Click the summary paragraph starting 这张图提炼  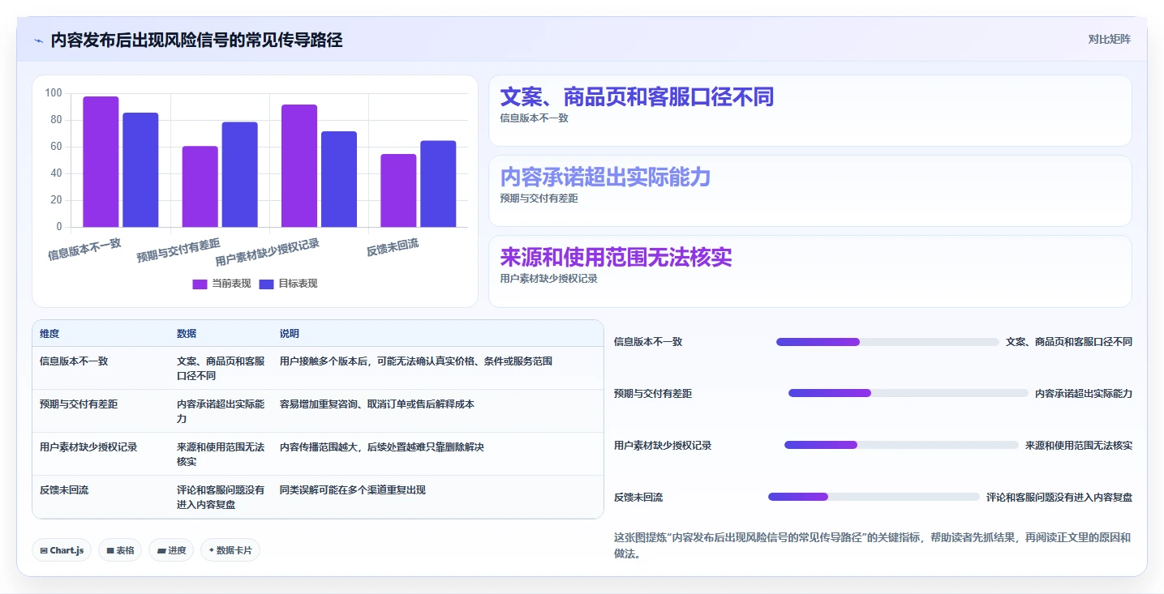click(873, 545)
